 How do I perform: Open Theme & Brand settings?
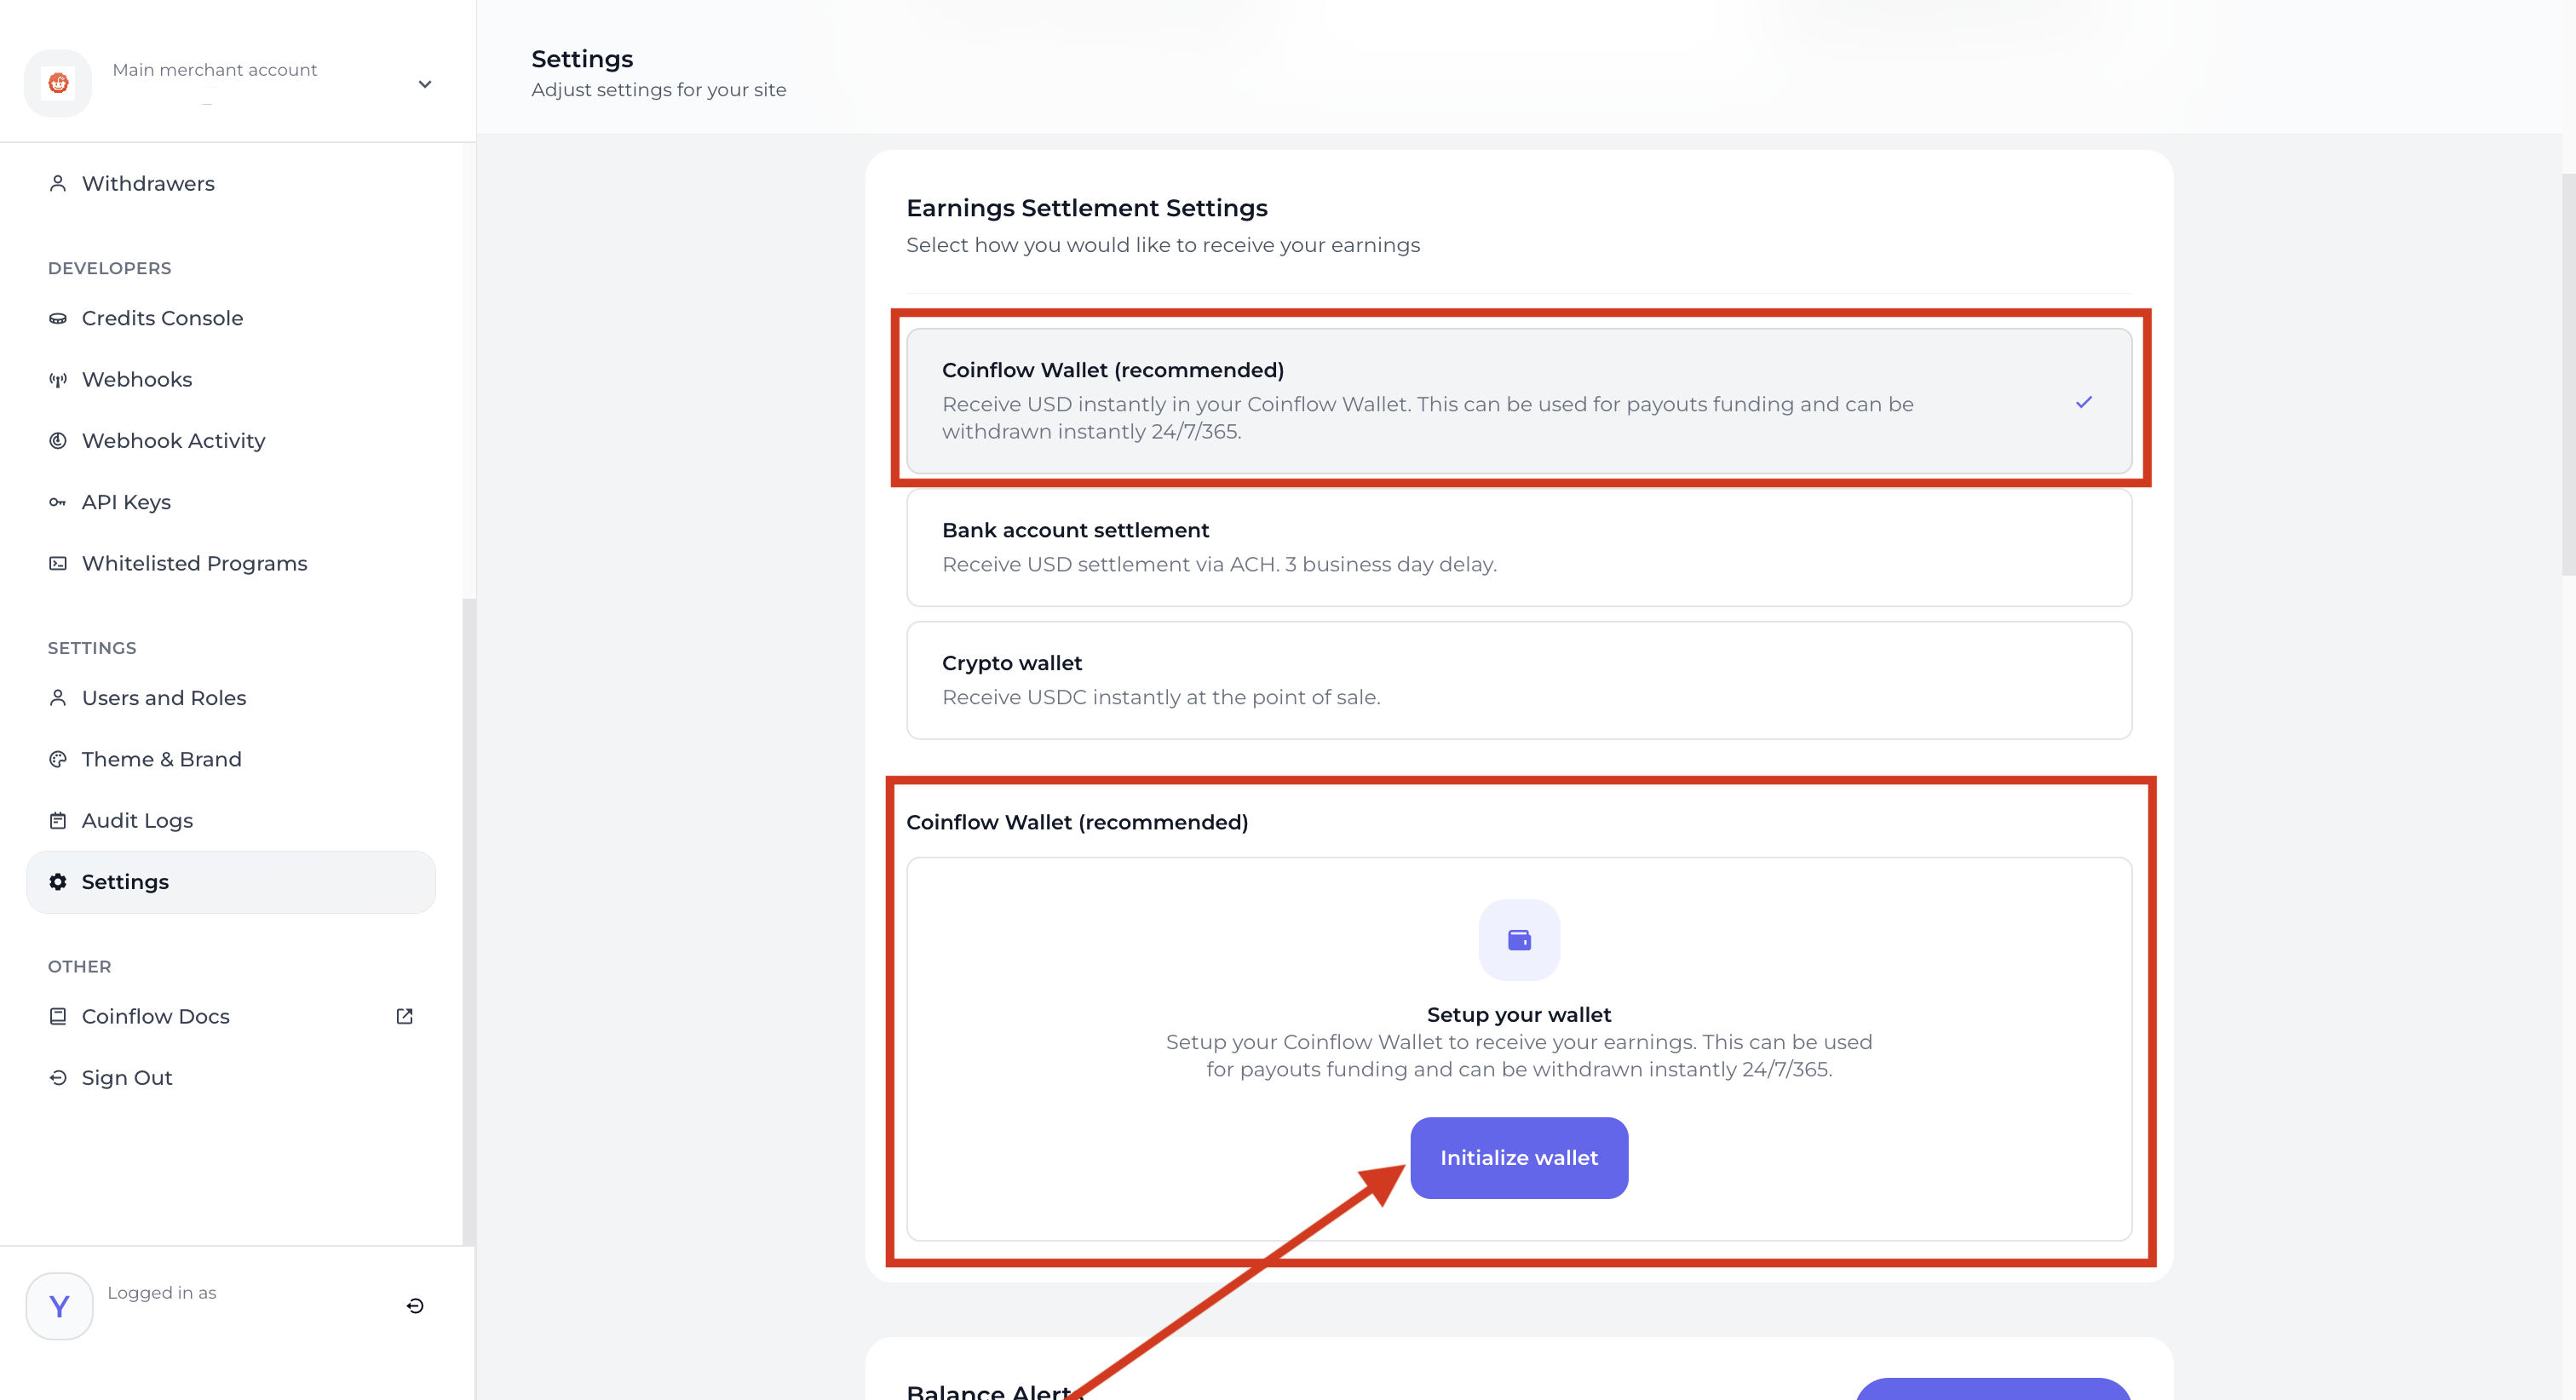[x=161, y=759]
